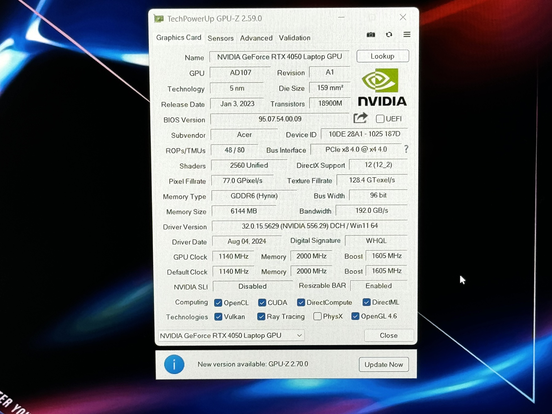The image size is (552, 414).
Task: Click the NVIDIA SLI Disabled field
Action: [x=253, y=286]
